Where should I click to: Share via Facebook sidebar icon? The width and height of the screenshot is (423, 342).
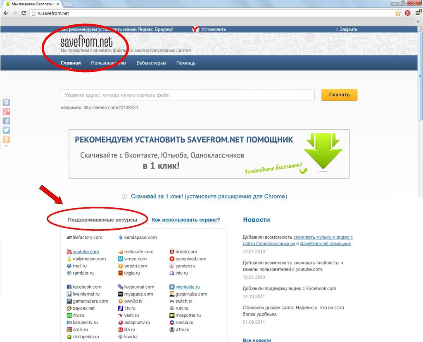click(x=6, y=121)
